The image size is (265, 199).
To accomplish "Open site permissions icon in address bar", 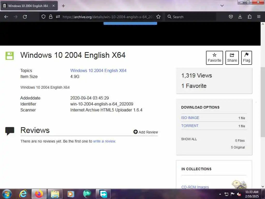I will (x=58, y=17).
